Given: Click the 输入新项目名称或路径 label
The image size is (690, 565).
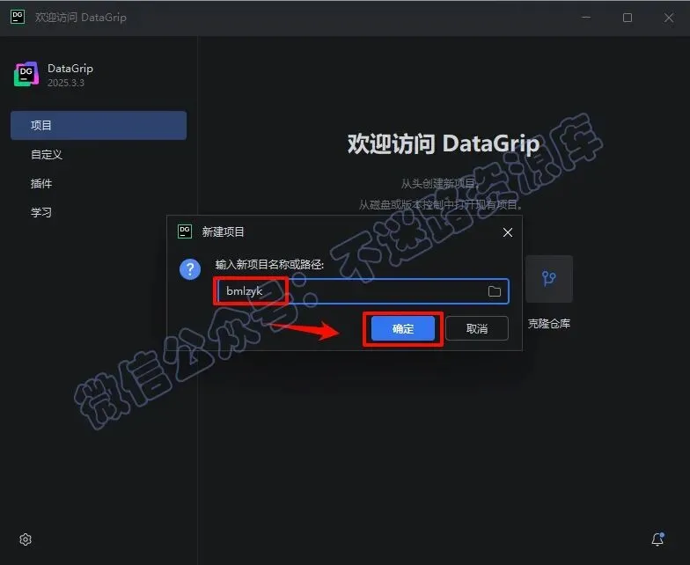Looking at the screenshot, I should tap(269, 264).
